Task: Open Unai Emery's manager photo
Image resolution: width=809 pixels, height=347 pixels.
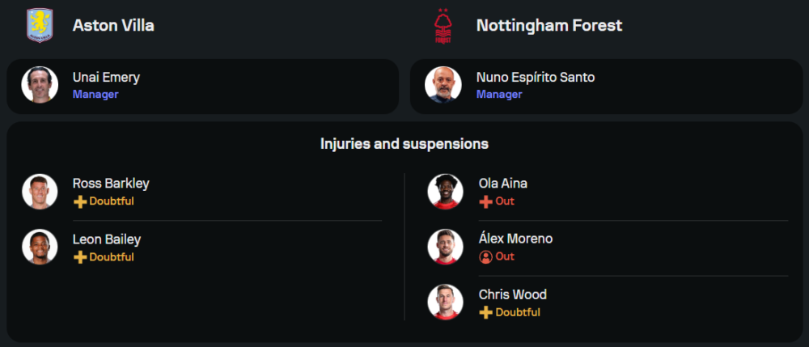Action: click(40, 85)
